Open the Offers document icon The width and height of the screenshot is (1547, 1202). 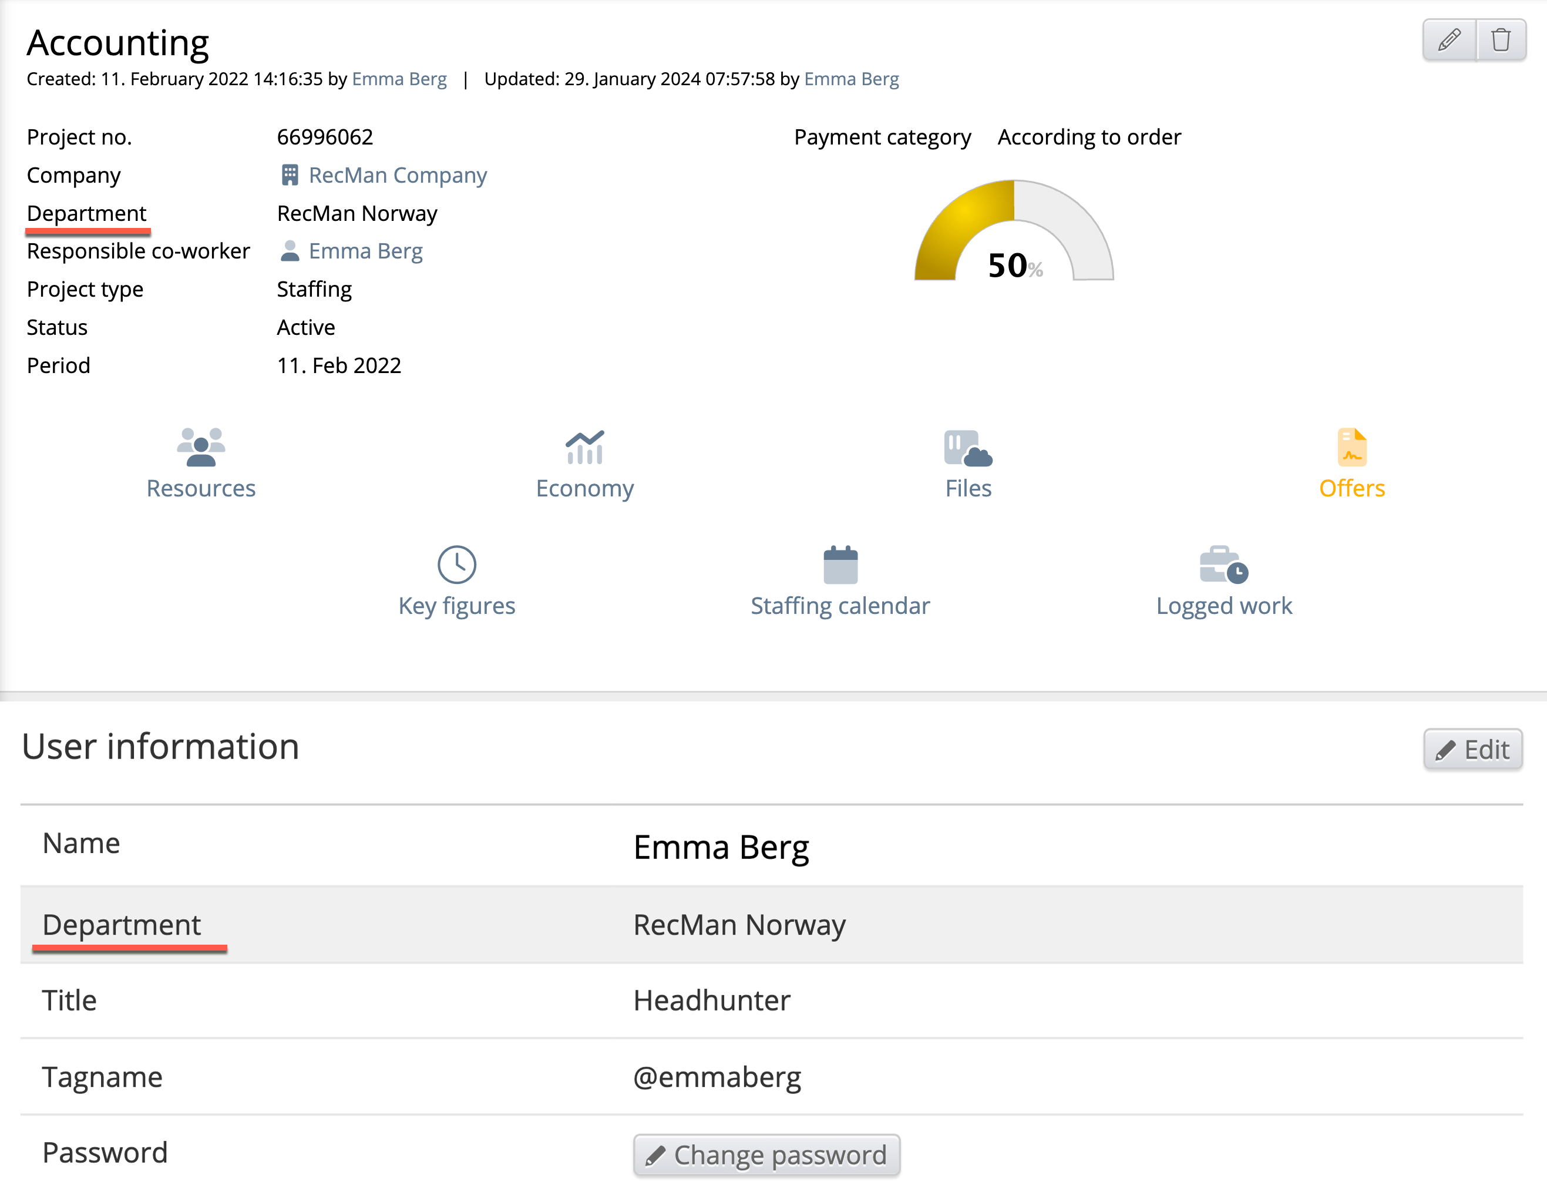[x=1351, y=447]
